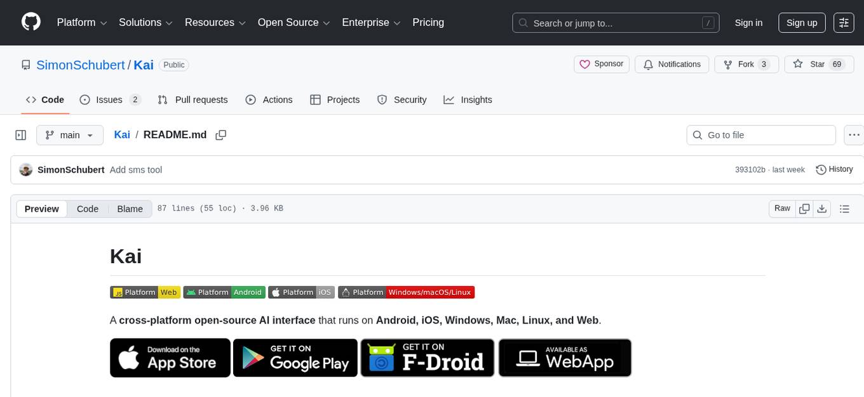Viewport: 864px width, 397px height.
Task: Click the Sponsor button
Action: point(601,64)
